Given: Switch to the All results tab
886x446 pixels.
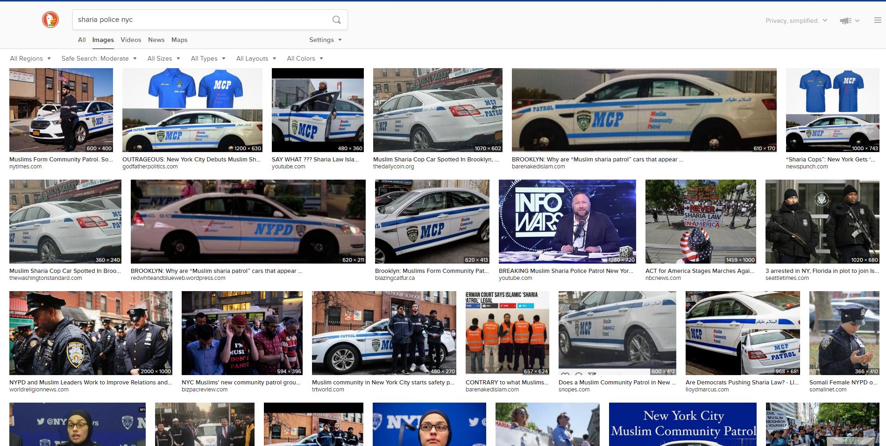Looking at the screenshot, I should click(x=82, y=40).
